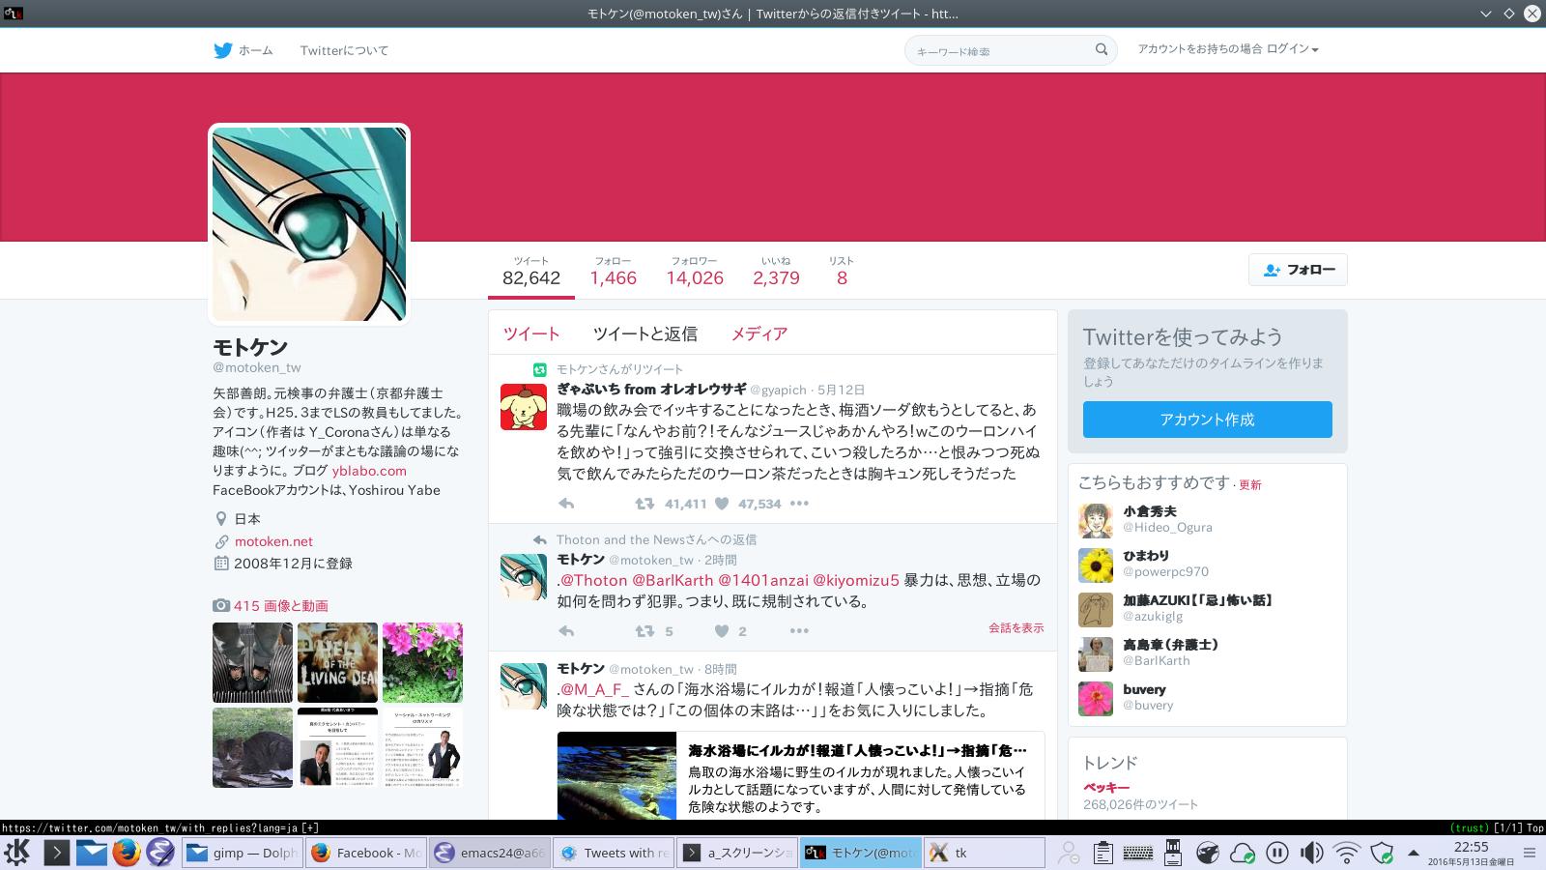1546x870 pixels.
Task: Open the volume control tray icon
Action: click(x=1311, y=853)
